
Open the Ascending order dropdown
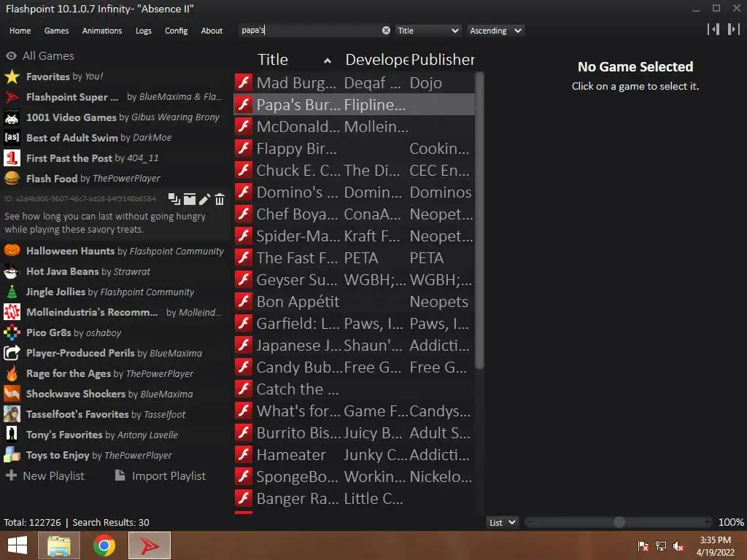(x=495, y=31)
